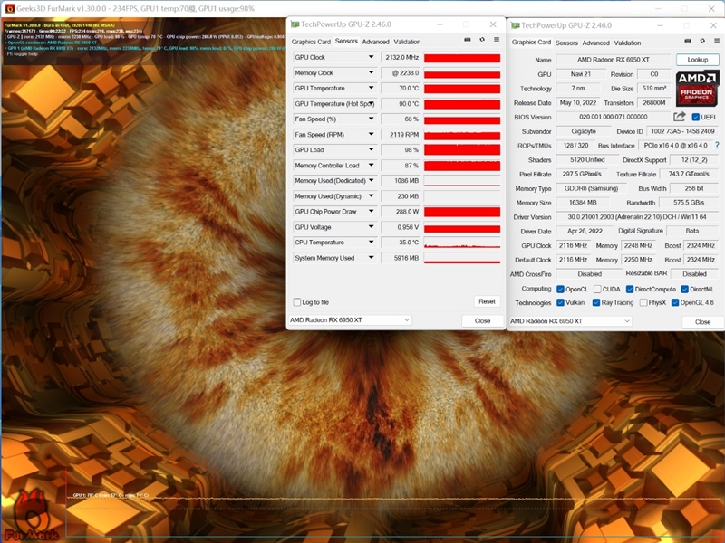725x543 pixels.
Task: Switch to Sensors tab in right GPU-Z window
Action: click(x=566, y=43)
